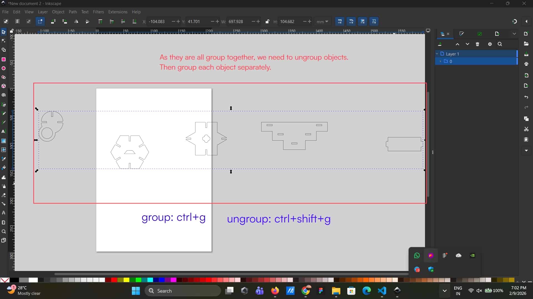Activate the Shape Builder tool

4,50
